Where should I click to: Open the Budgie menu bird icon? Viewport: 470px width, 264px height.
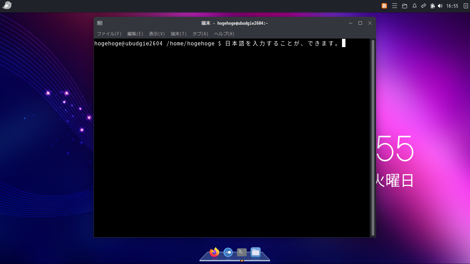tap(7, 5)
